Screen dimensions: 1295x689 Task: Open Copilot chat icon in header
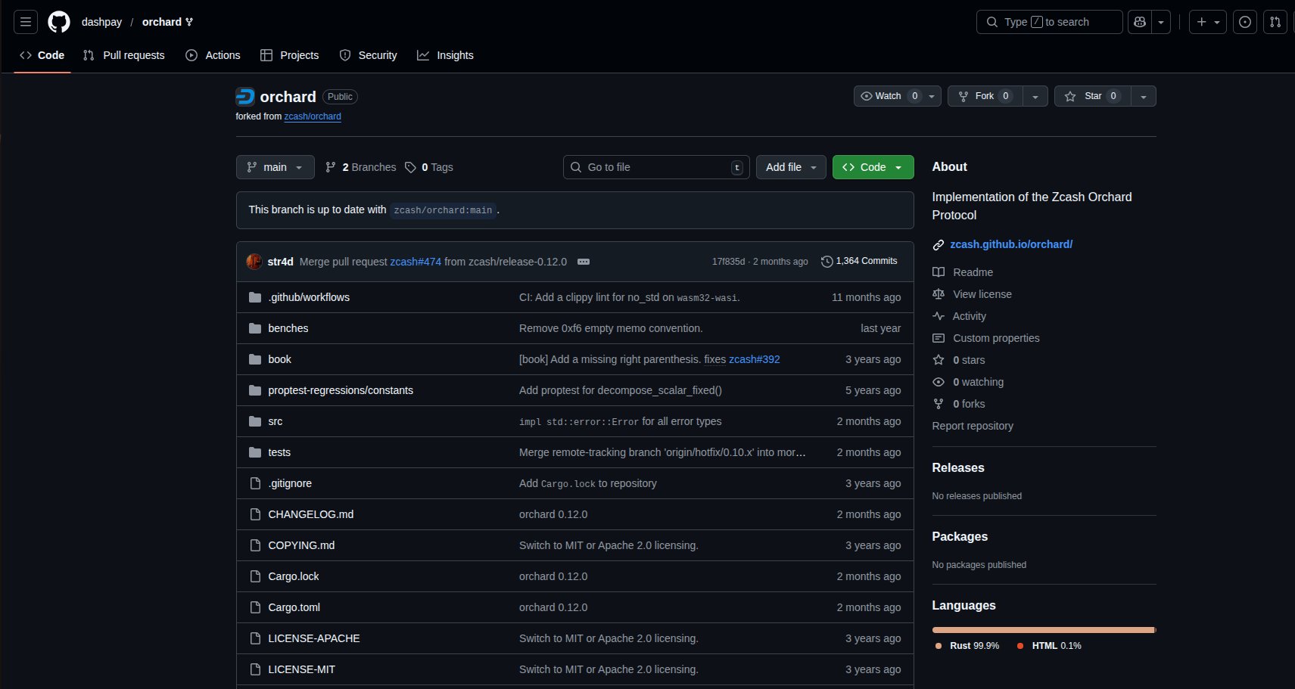click(x=1140, y=22)
